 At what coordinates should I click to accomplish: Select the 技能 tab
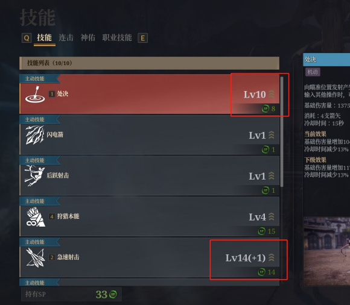45,38
